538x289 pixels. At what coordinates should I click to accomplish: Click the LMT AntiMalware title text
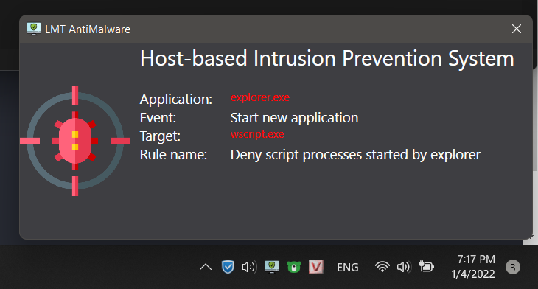click(x=88, y=29)
